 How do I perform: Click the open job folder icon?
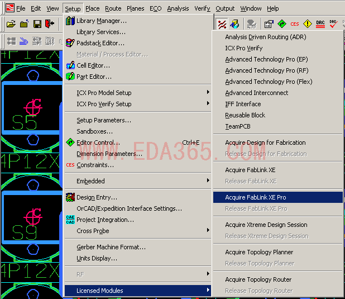click(11, 24)
